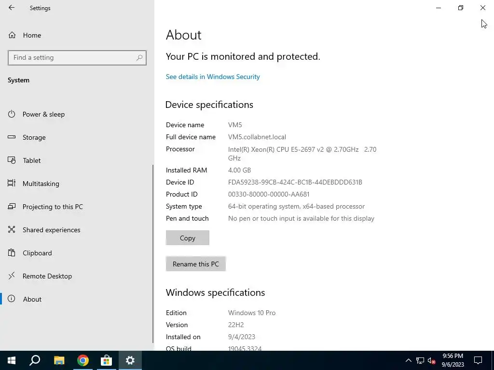This screenshot has height=370, width=494.
Task: Click the Intel Xeon processor value
Action: (302, 154)
